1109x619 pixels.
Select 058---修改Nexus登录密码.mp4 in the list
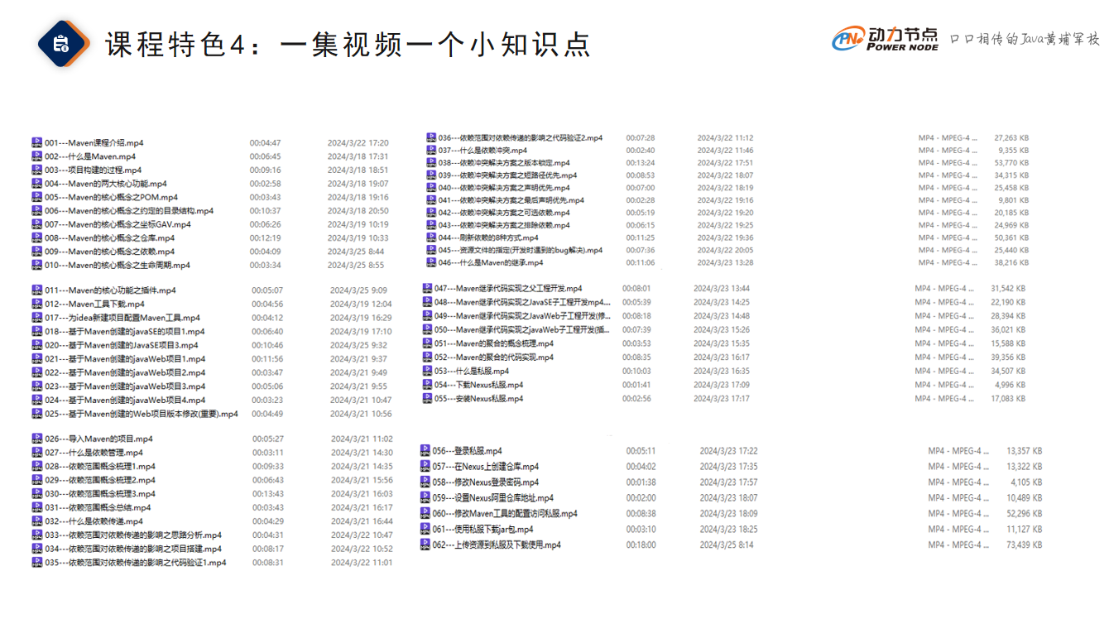click(x=485, y=482)
